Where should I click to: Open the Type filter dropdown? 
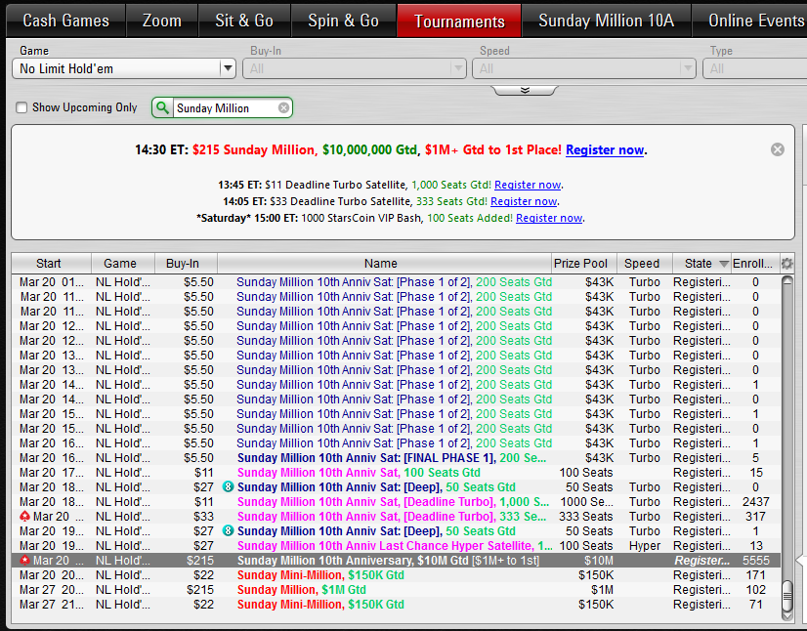tap(754, 68)
